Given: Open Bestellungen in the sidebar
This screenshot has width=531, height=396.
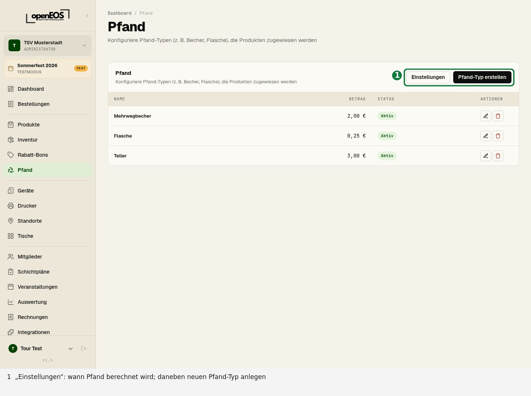Looking at the screenshot, I should click(48, 104).
